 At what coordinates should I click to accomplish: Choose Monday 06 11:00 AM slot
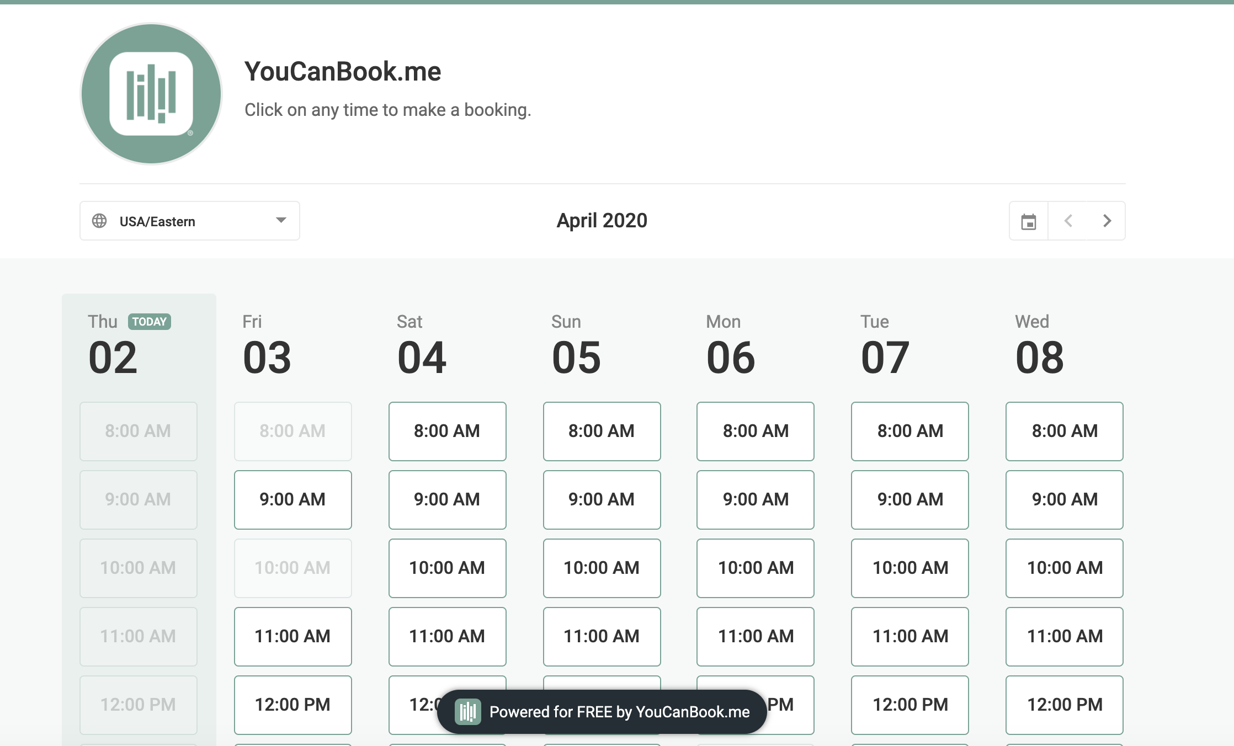coord(756,637)
